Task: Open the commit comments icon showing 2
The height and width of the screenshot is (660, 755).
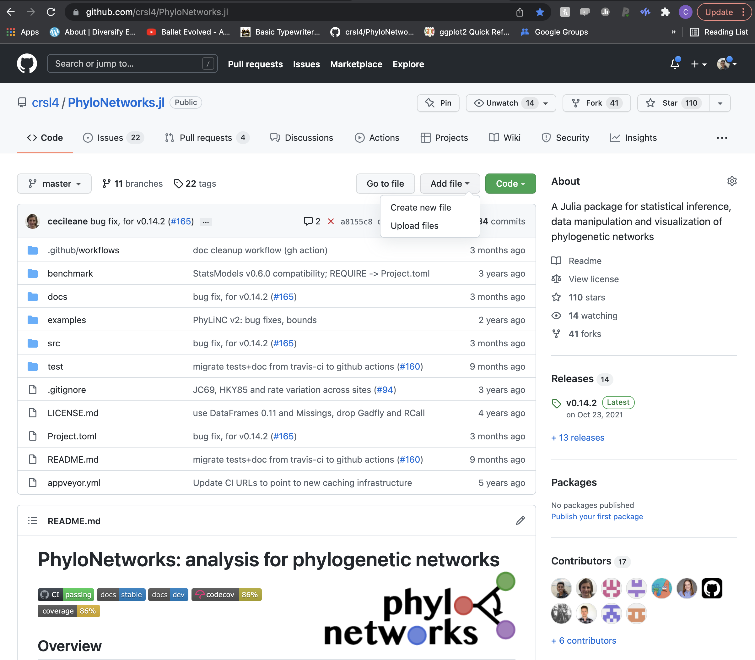Action: [312, 221]
